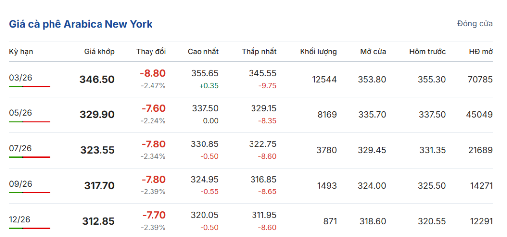
Task: Select the 'Kỳ hạn' column header
Action: [x=21, y=52]
